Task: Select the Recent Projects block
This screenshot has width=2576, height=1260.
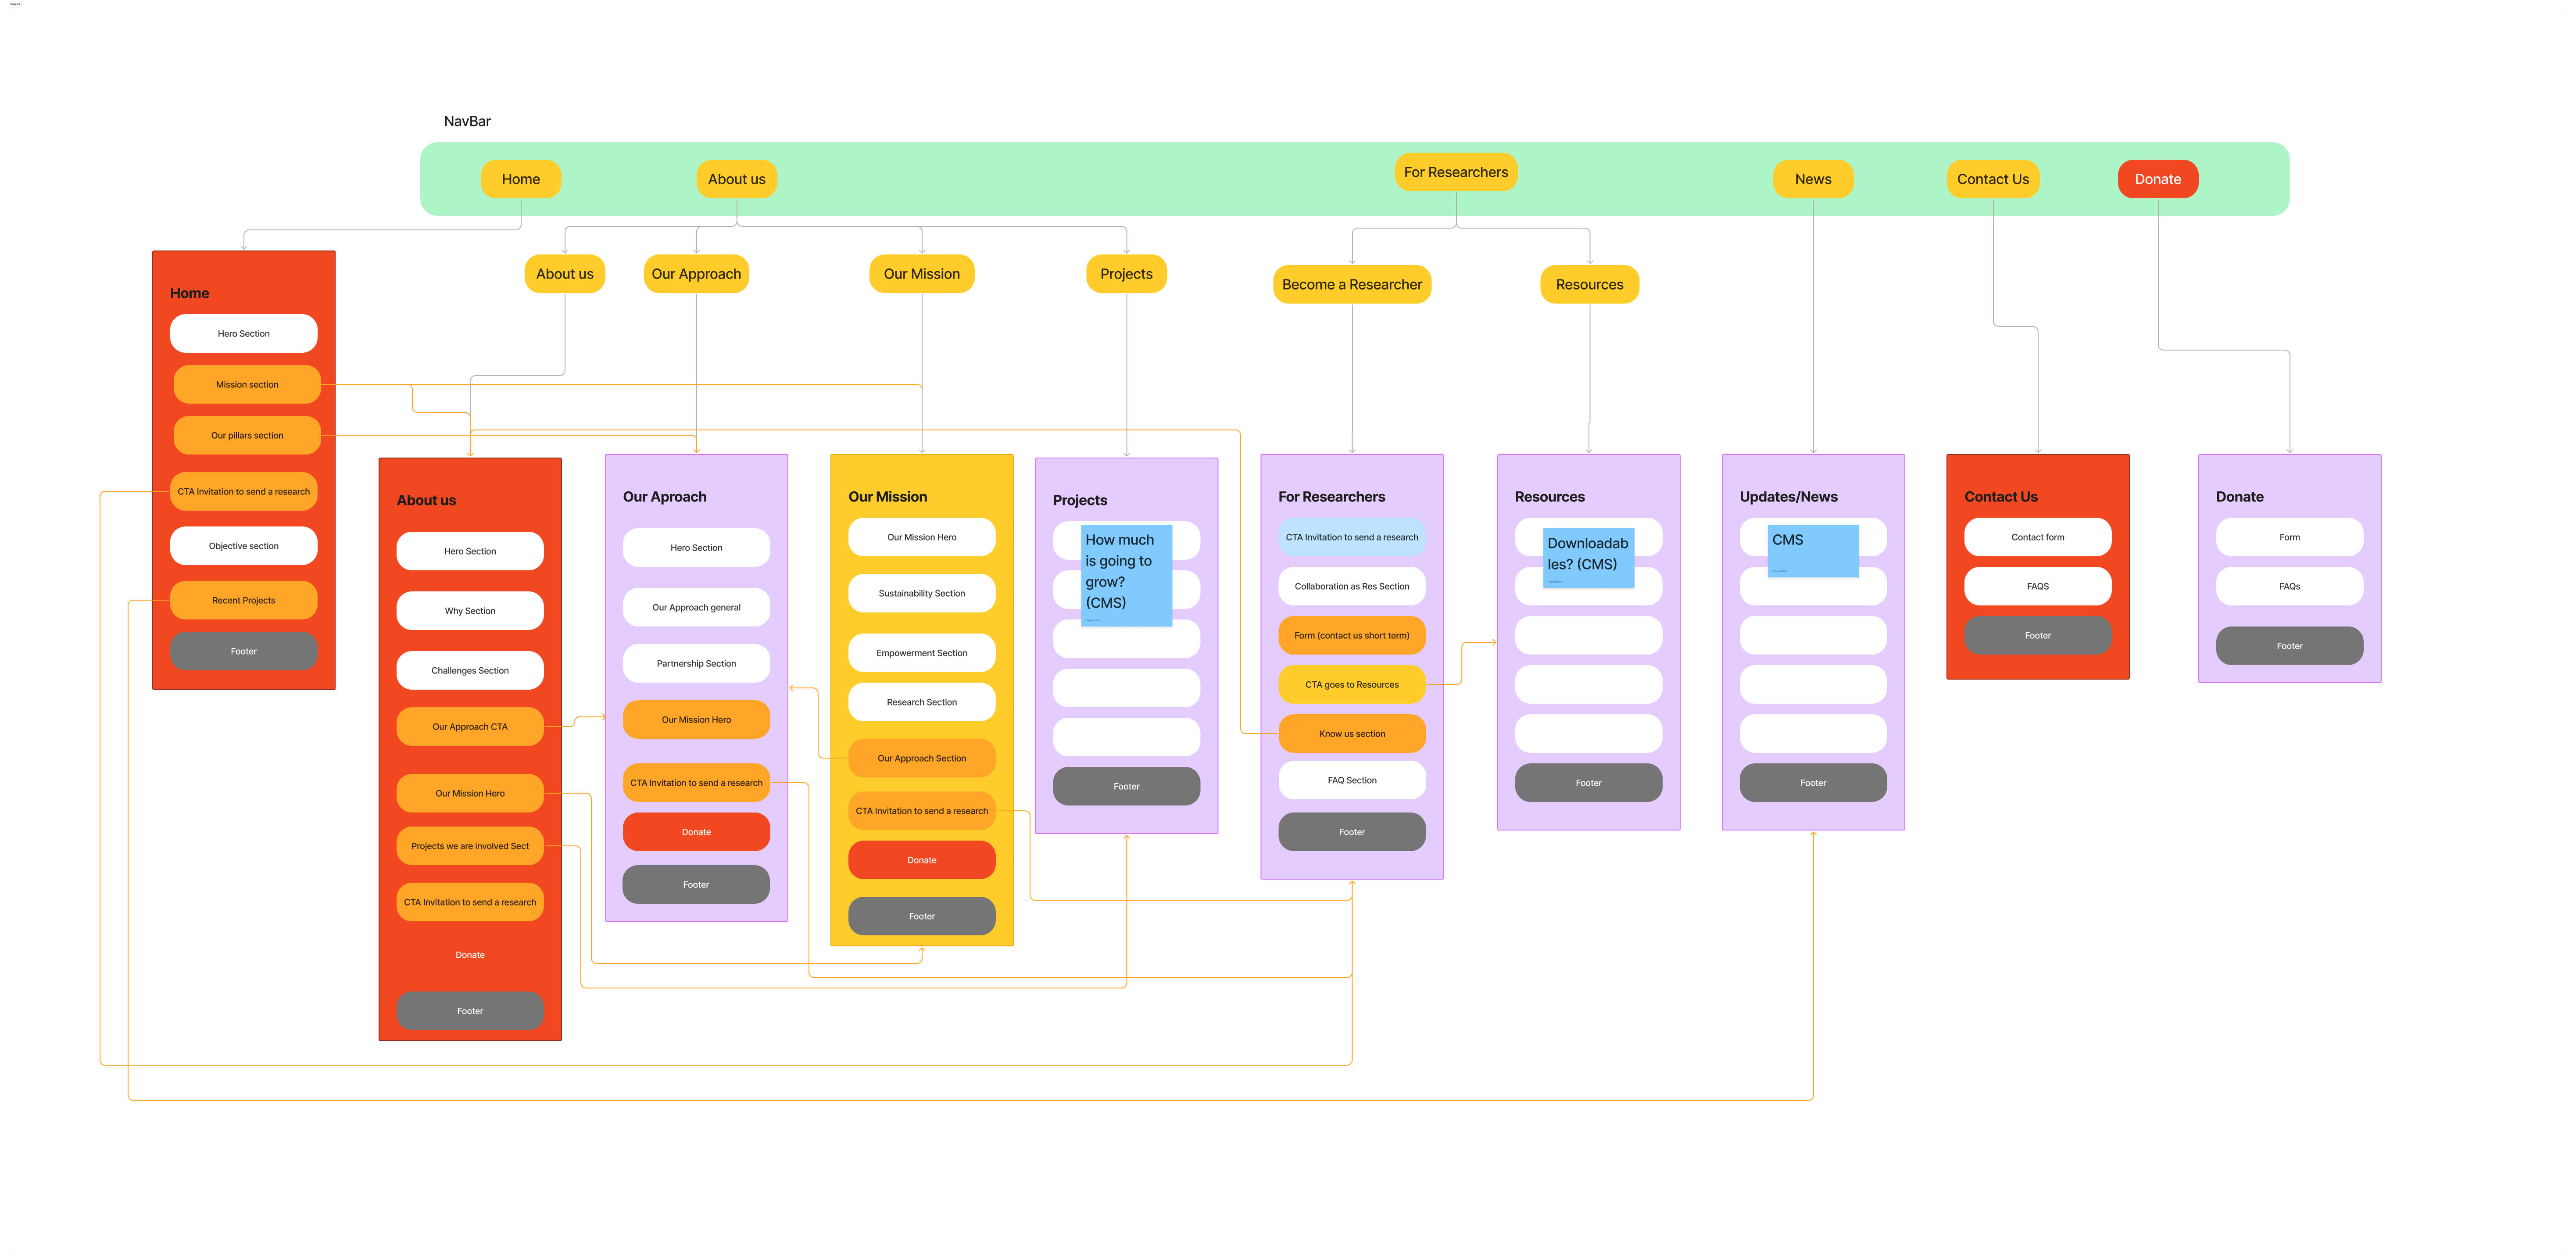Action: coord(243,600)
